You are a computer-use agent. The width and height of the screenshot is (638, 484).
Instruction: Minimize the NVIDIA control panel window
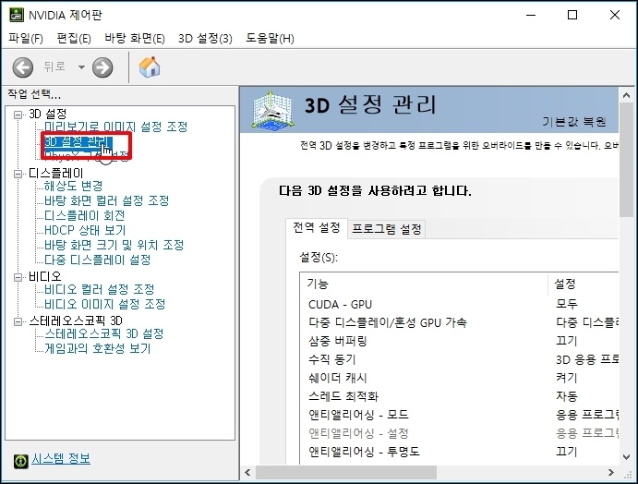(x=531, y=15)
